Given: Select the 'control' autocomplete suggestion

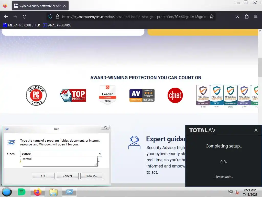Looking at the screenshot, I should click(59, 159).
